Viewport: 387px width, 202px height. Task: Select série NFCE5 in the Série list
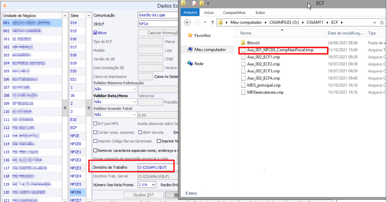coord(78,184)
